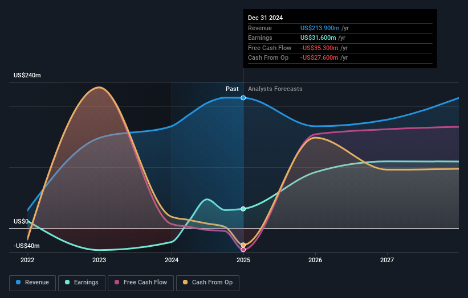Click the Cash From Op label in tooltip

coord(268,58)
